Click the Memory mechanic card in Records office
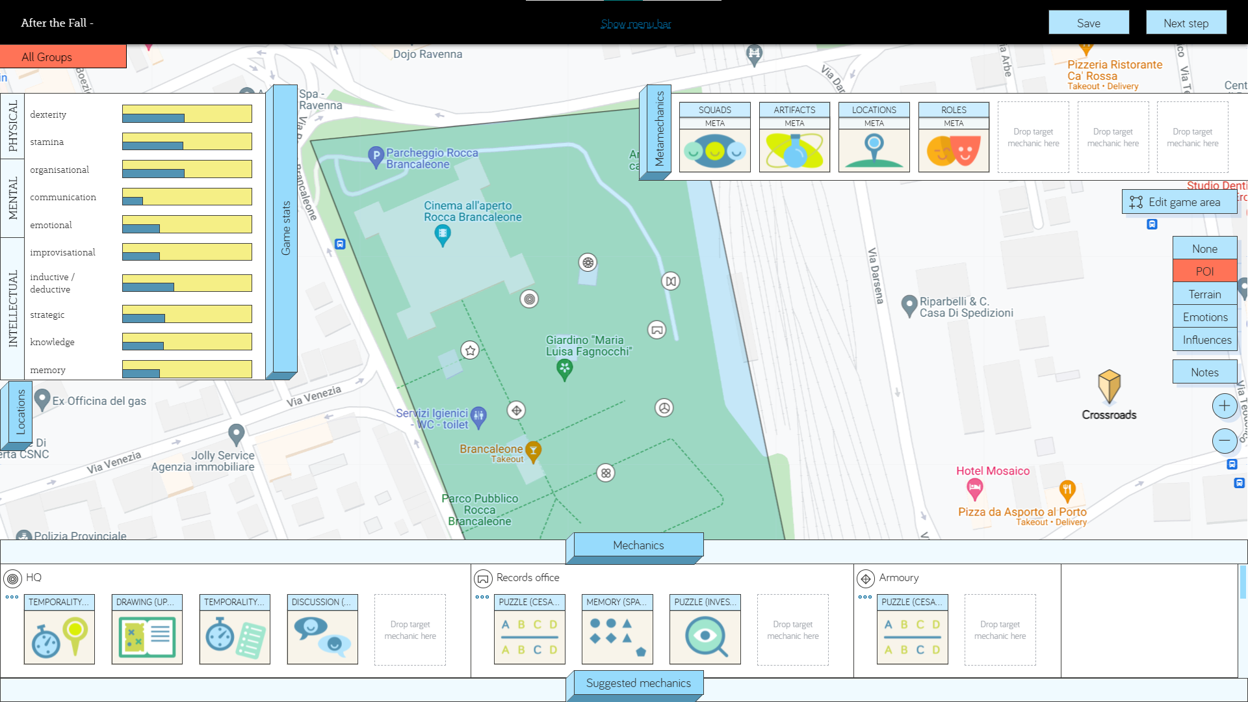 tap(617, 629)
